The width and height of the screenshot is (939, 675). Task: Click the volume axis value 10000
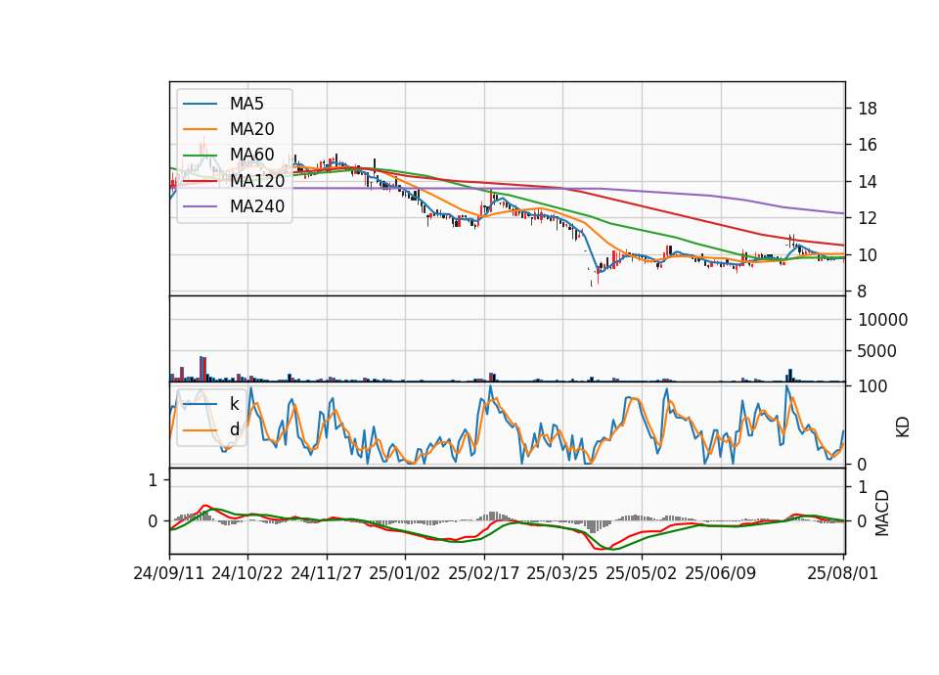(883, 320)
